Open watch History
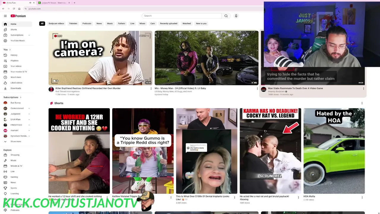380x214 pixels. [18, 55]
